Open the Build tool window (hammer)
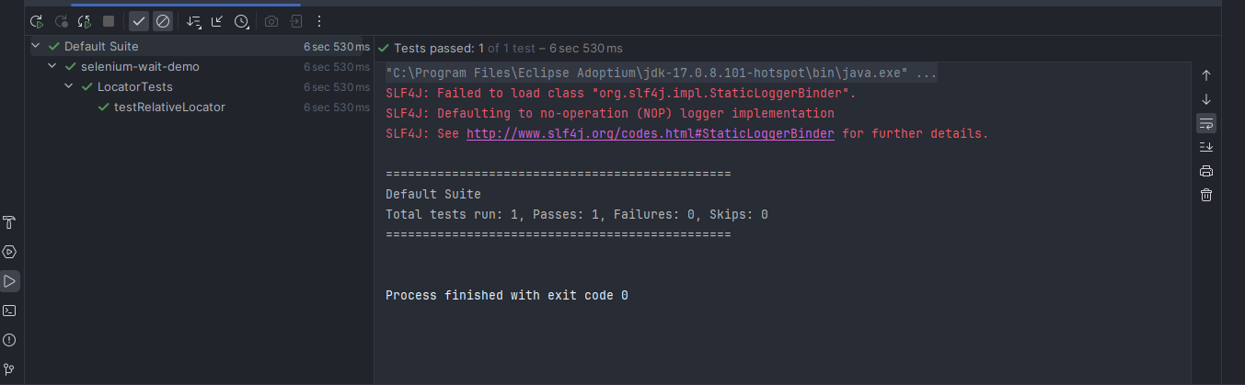 [10, 222]
